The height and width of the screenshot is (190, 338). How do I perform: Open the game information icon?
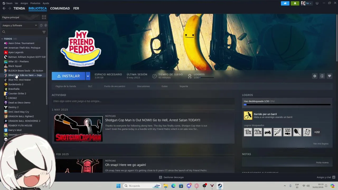[322, 76]
